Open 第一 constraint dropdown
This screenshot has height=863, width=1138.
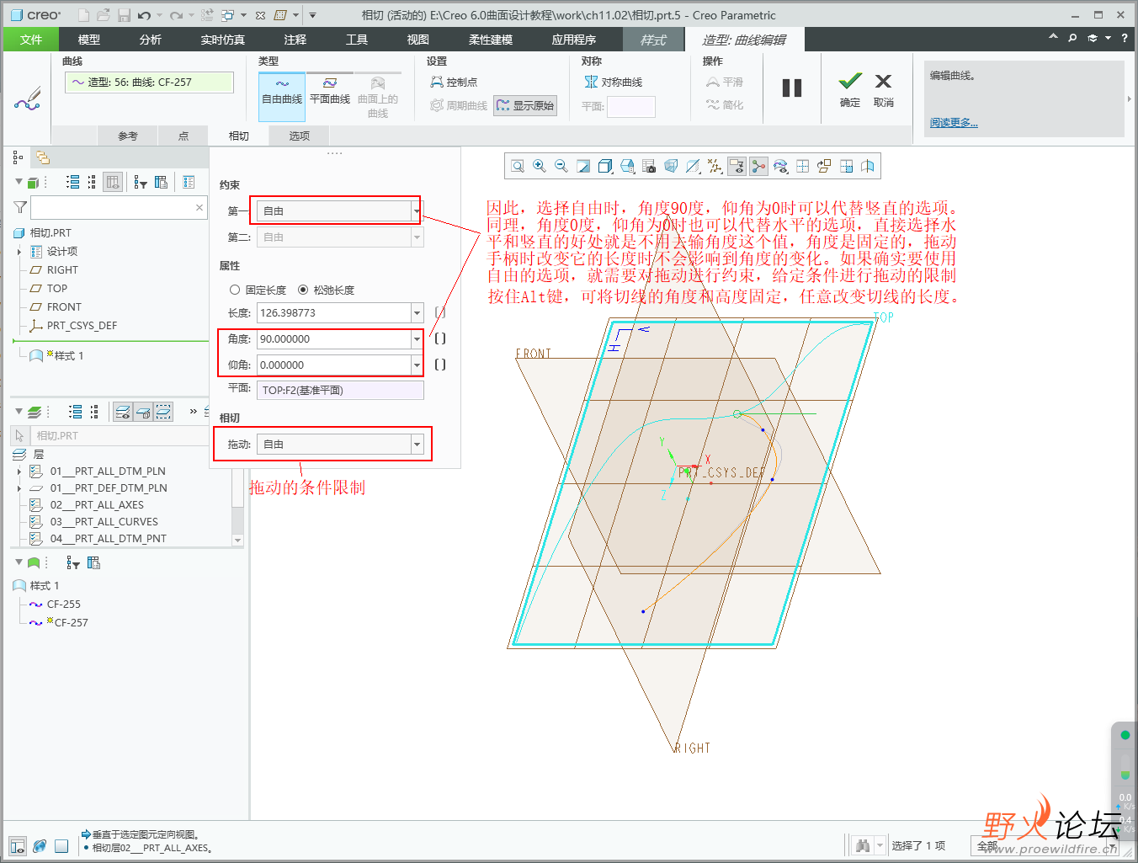pyautogui.click(x=417, y=210)
